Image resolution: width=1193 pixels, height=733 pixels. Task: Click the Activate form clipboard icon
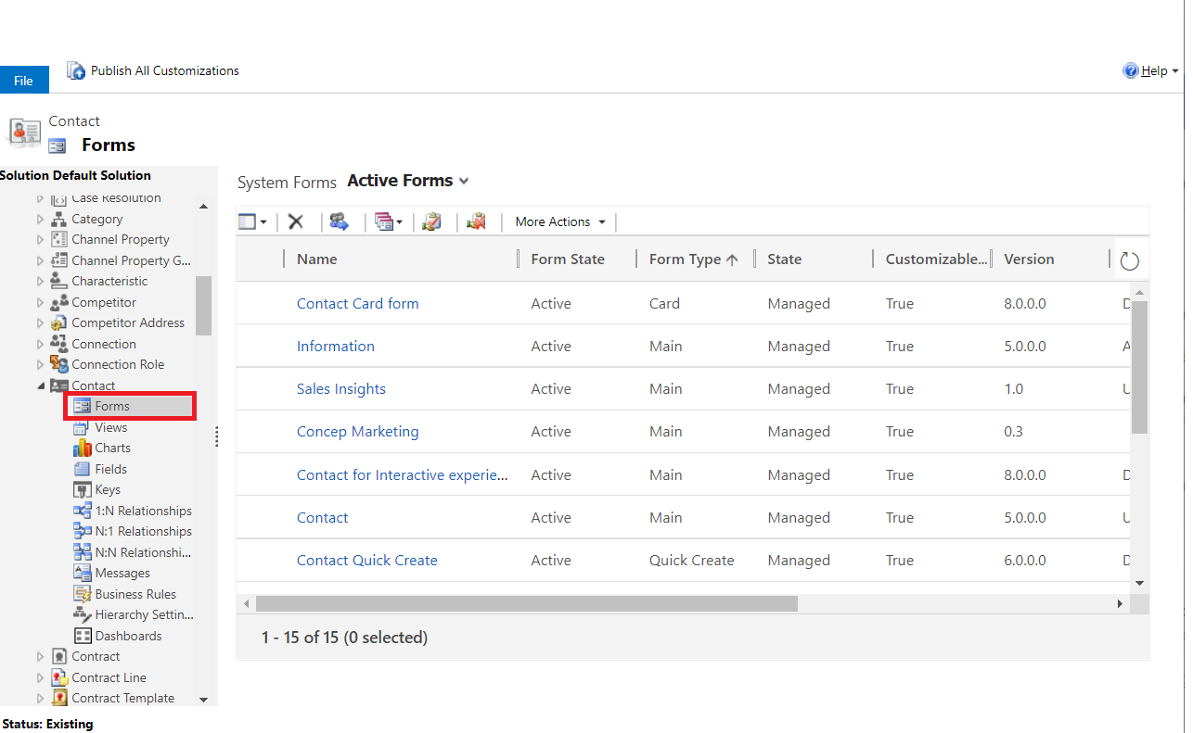[x=431, y=221]
